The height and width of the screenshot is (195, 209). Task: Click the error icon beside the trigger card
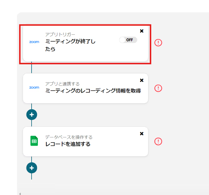[x=158, y=43]
